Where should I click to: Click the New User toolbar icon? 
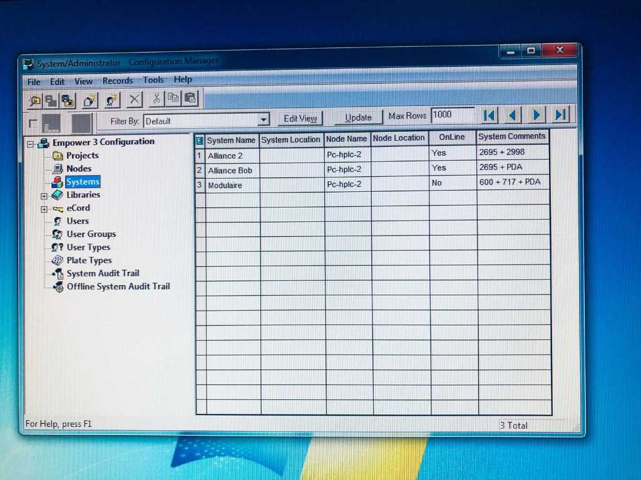[x=111, y=100]
